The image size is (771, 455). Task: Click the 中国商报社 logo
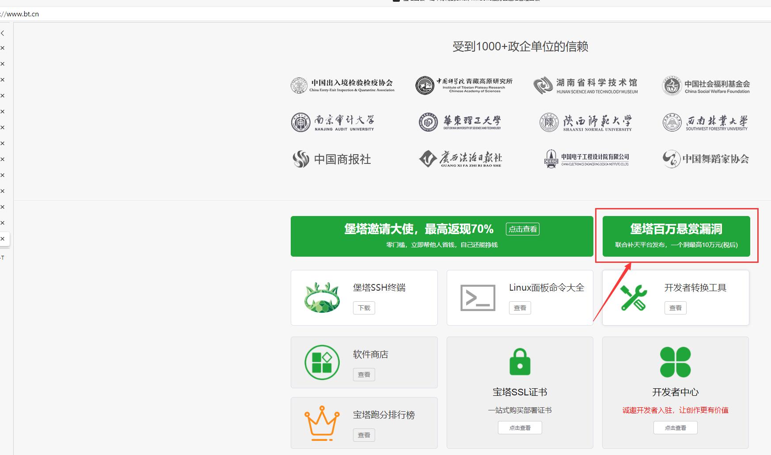(x=331, y=159)
